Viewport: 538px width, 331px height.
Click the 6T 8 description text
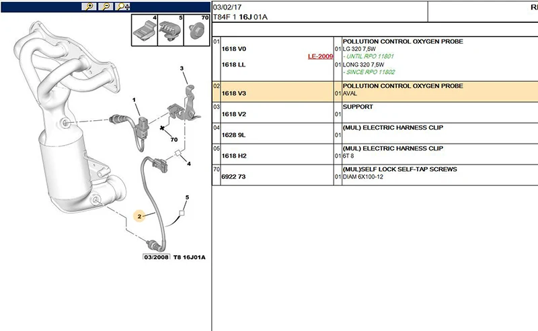[x=348, y=156]
